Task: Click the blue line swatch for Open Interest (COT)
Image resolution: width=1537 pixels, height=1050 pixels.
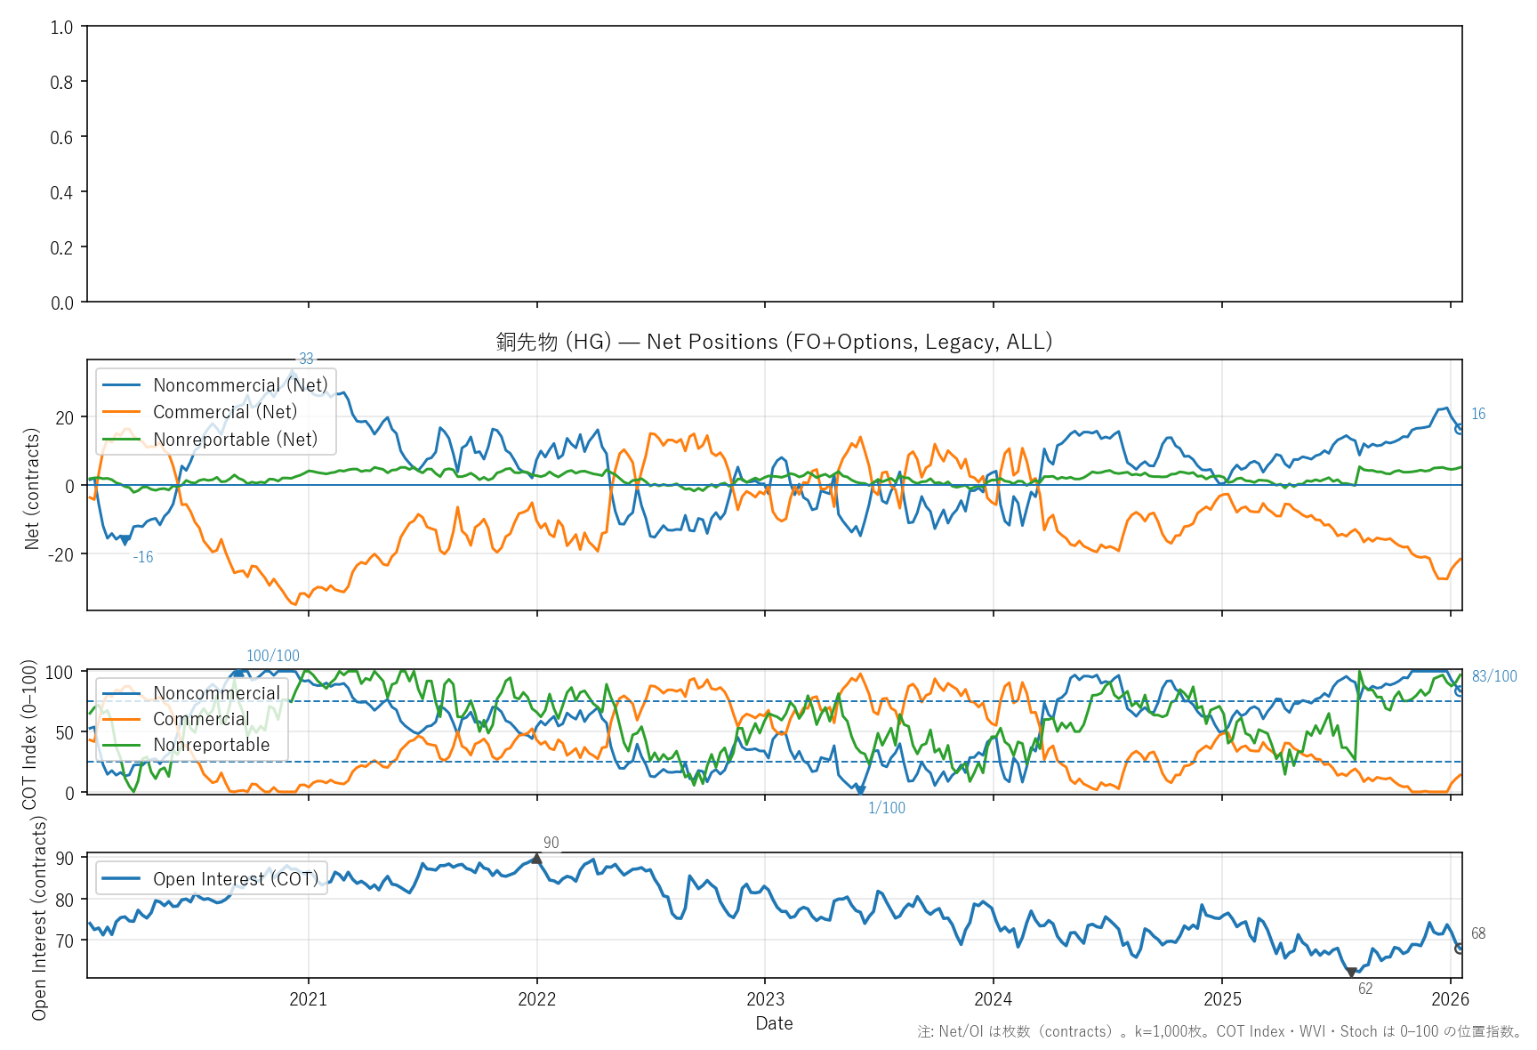Action: pyautogui.click(x=121, y=879)
